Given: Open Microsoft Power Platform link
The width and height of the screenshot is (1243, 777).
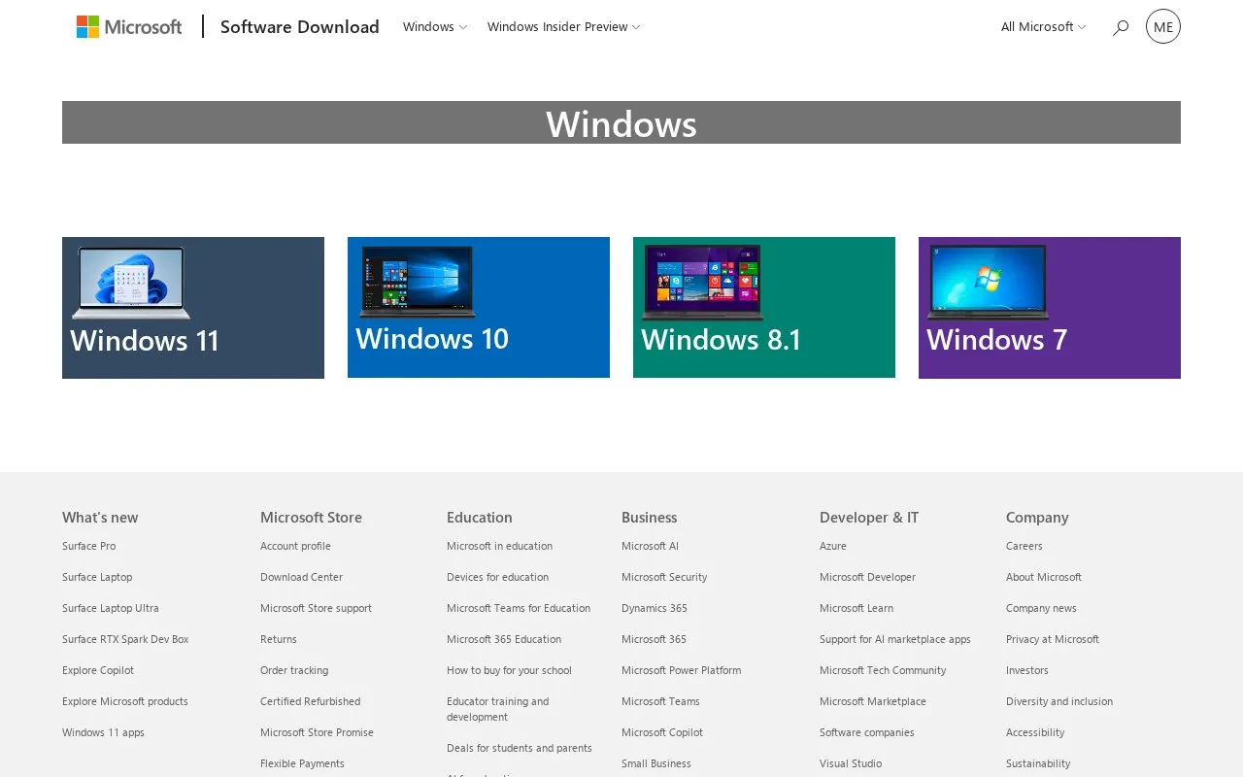Looking at the screenshot, I should [x=681, y=670].
